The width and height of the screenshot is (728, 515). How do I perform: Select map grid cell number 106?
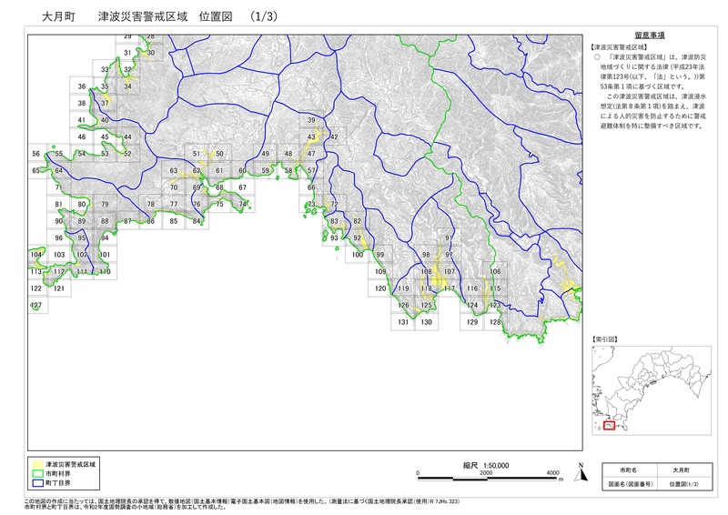pyautogui.click(x=495, y=272)
